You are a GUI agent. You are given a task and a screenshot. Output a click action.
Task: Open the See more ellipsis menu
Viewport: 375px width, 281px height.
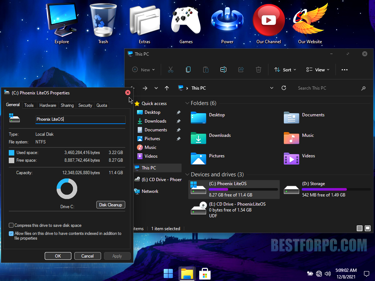tap(345, 70)
